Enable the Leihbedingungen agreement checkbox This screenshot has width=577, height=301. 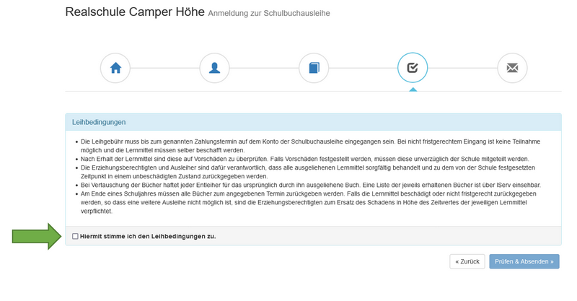pos(76,236)
